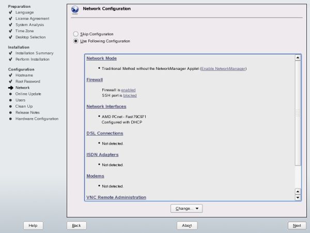Click Root Password step in sidebar

(28, 81)
